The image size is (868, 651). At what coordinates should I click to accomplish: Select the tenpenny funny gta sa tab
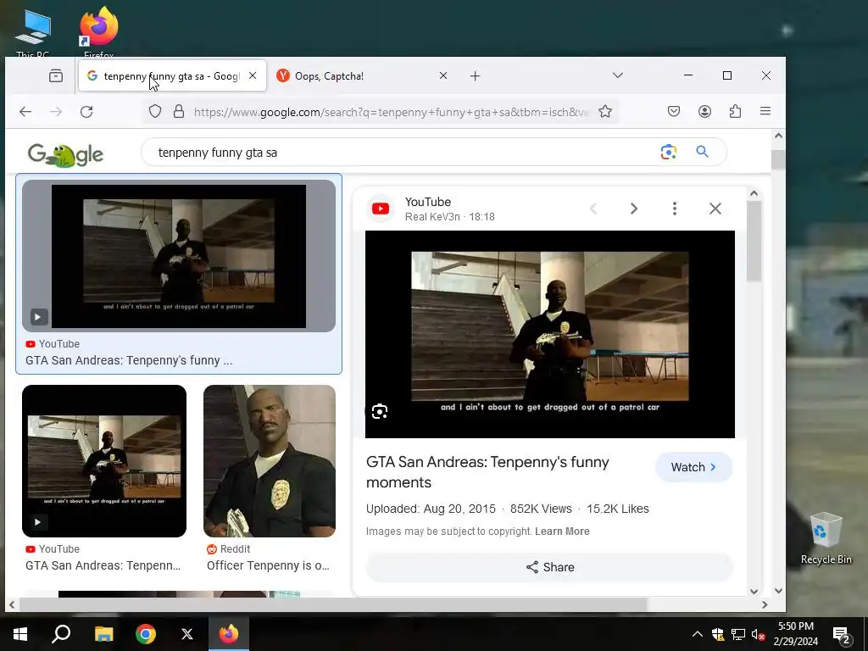point(172,75)
